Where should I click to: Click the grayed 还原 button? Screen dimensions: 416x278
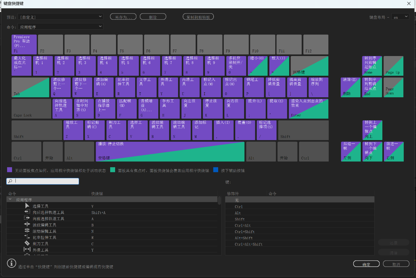[x=394, y=243]
